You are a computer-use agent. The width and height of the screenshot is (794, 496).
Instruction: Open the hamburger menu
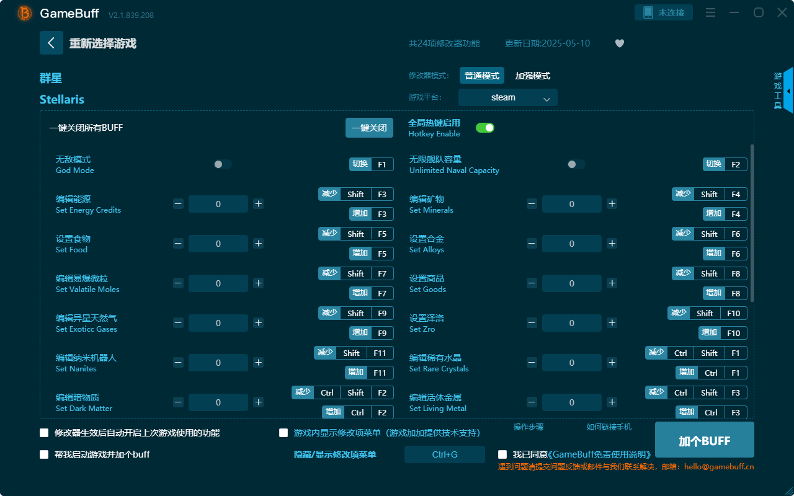tap(710, 12)
